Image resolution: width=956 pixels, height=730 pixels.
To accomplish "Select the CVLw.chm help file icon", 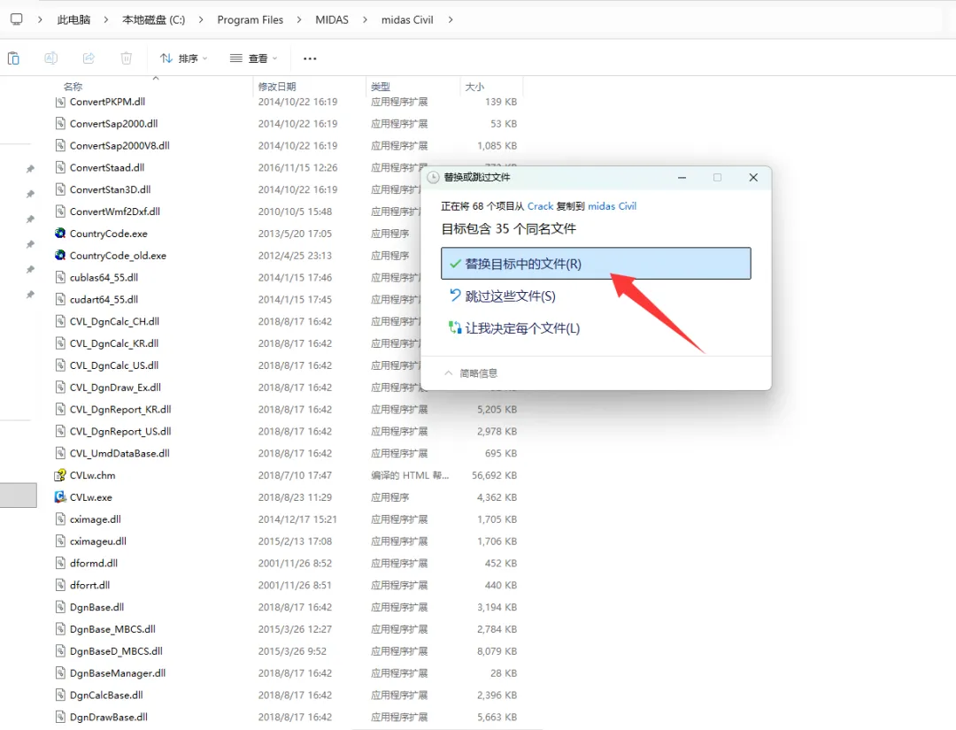I will 60,474.
